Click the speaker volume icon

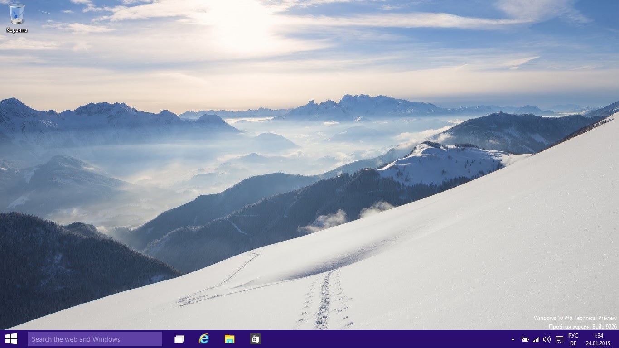coord(547,339)
